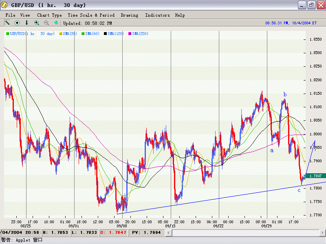Zoom in on the chart
This screenshot has height=244, width=326.
click(x=37, y=23)
